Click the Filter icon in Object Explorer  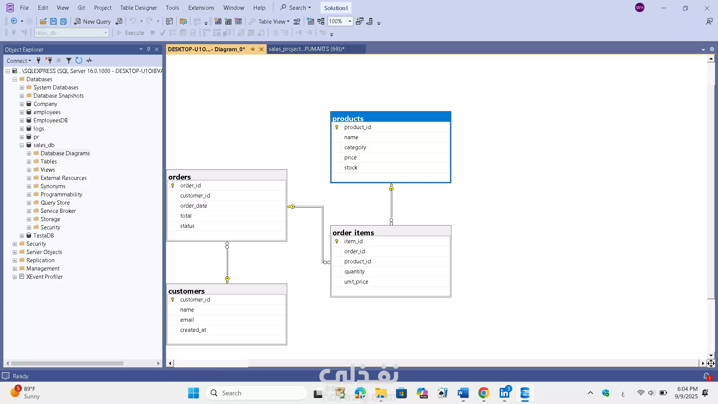point(69,61)
